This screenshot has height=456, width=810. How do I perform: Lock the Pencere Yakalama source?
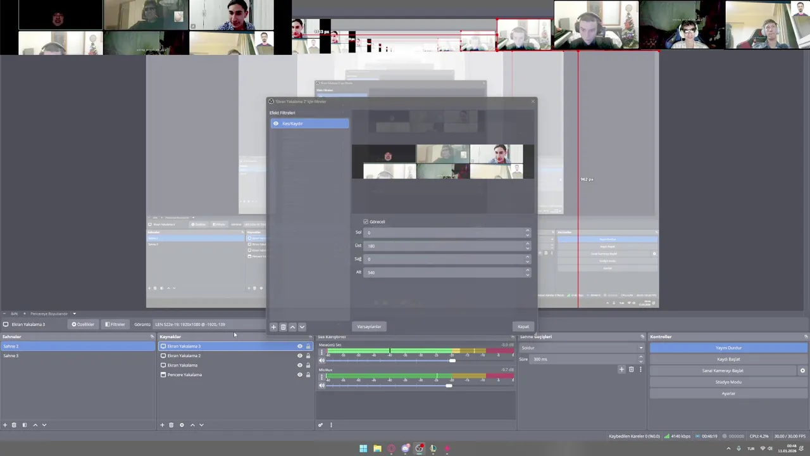pyautogui.click(x=308, y=375)
